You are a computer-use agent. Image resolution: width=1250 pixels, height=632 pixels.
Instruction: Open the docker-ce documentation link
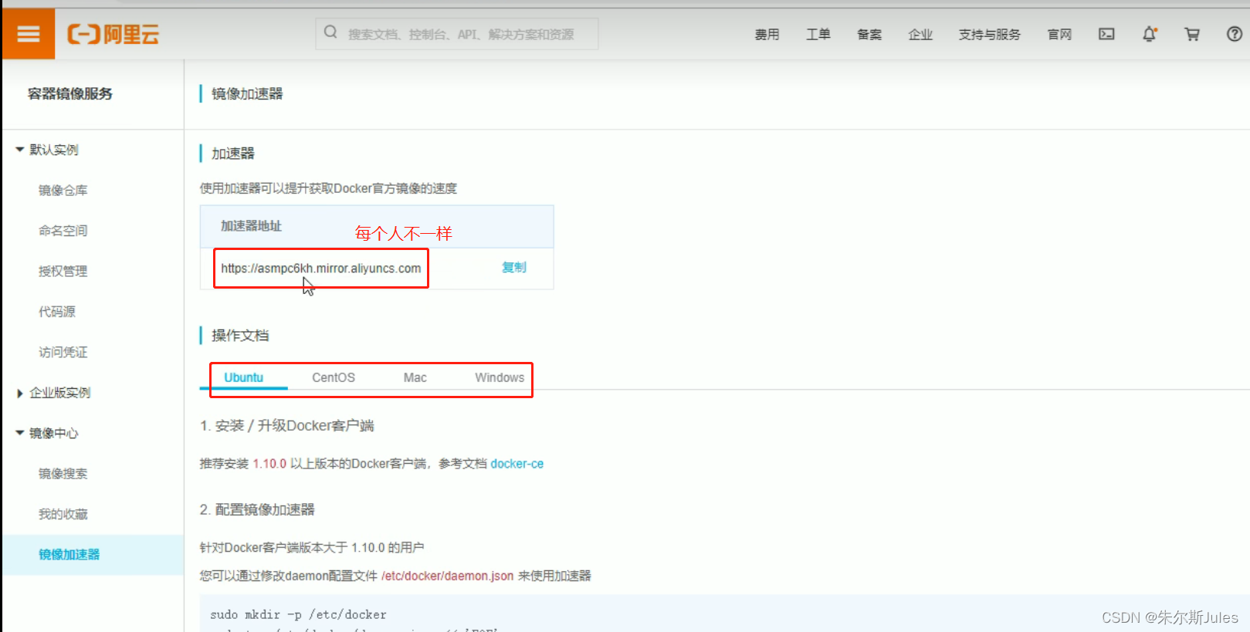[x=517, y=464]
